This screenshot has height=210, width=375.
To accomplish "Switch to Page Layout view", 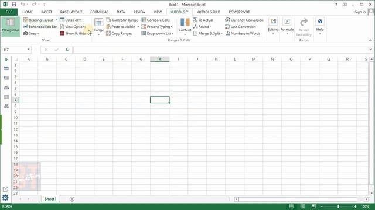I will tap(302, 206).
